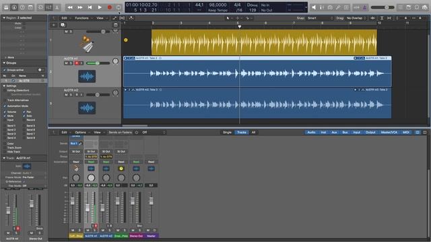The image size is (431, 242).
Task: Toggle the Aux channel strip filter button
Action: pyautogui.click(x=334, y=132)
